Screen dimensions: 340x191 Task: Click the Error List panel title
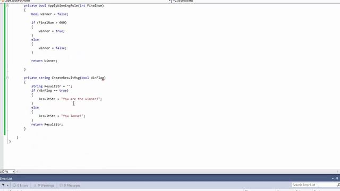click(6, 179)
